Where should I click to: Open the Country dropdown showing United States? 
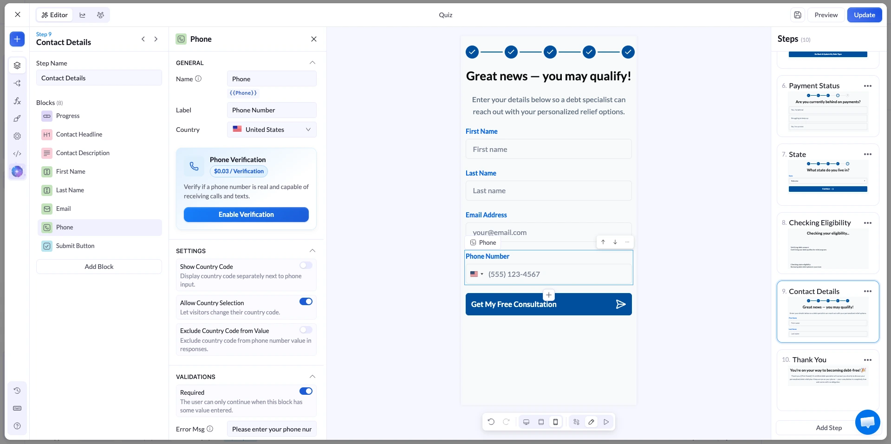click(272, 130)
